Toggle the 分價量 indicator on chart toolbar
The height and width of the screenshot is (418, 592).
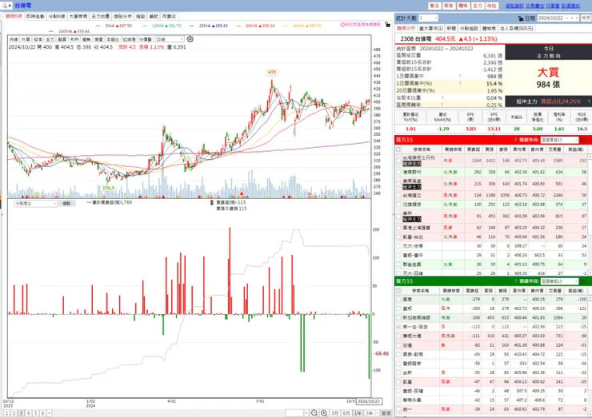146,39
